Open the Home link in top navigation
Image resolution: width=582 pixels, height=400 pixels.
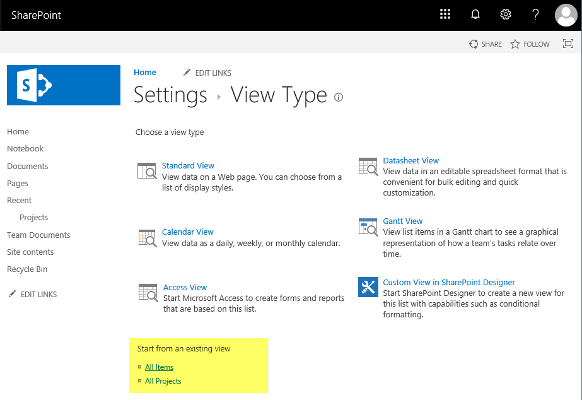click(x=145, y=73)
